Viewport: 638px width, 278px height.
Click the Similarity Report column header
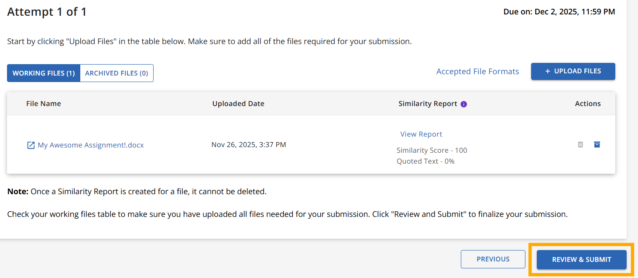pyautogui.click(x=428, y=103)
